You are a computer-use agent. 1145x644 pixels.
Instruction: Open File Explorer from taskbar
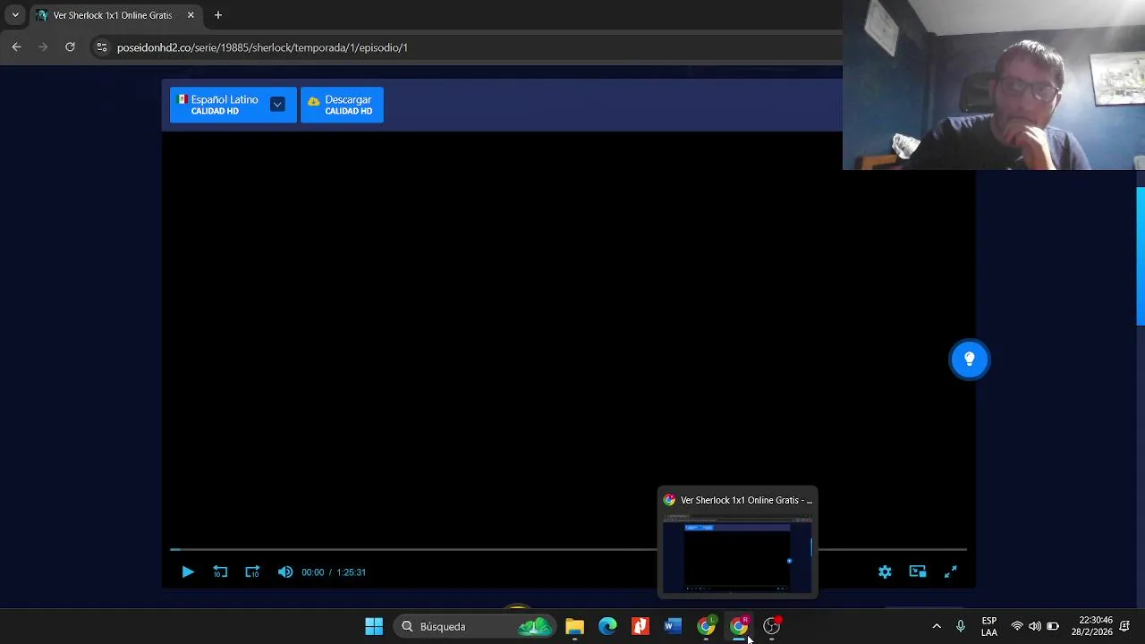574,626
